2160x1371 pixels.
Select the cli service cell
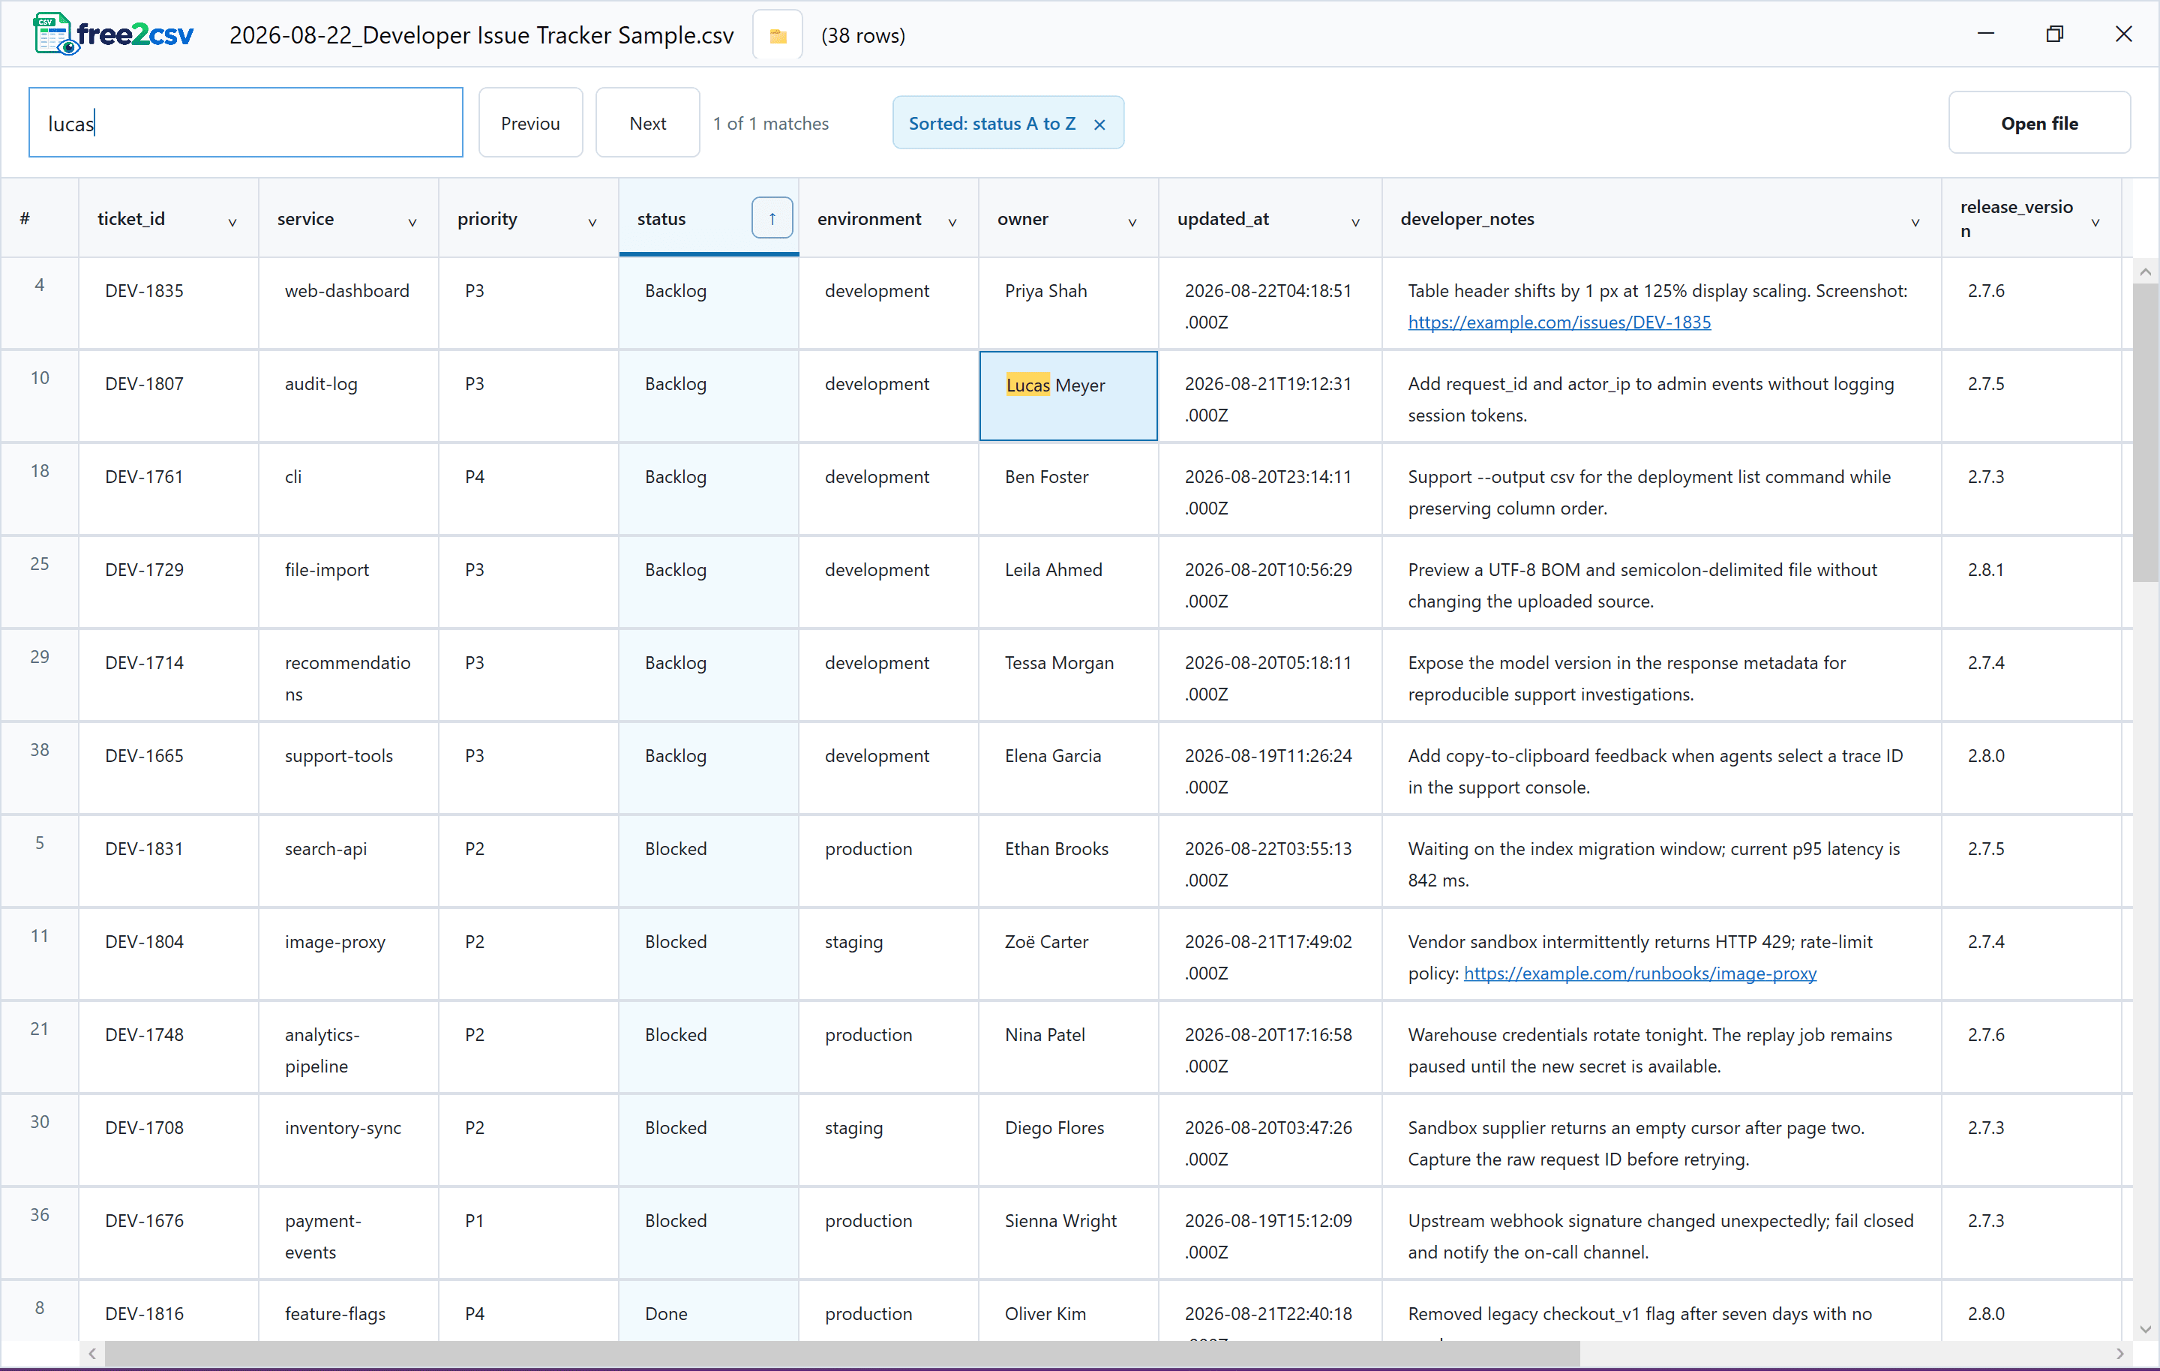coord(349,489)
